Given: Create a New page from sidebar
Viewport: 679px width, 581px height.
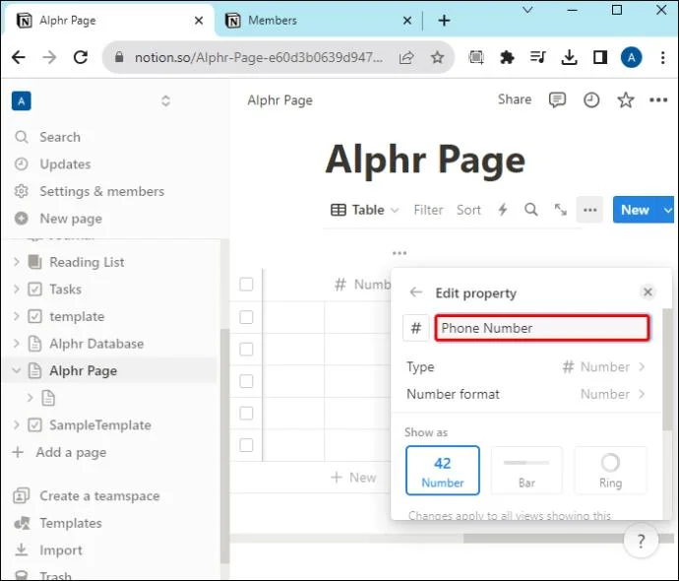Looking at the screenshot, I should [71, 219].
